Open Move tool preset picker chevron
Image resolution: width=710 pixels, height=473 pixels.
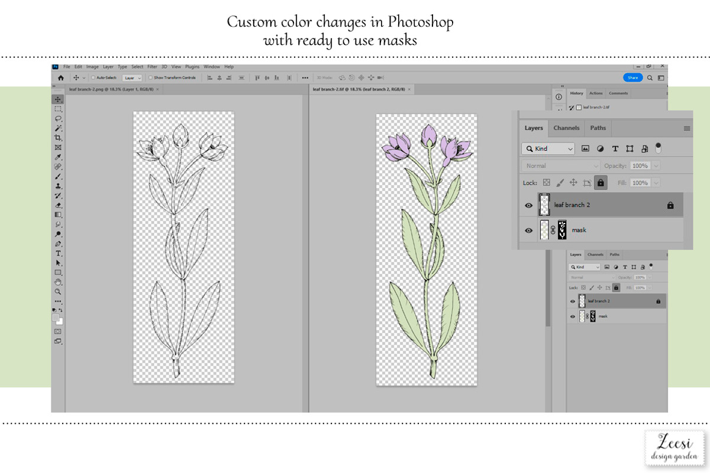(84, 77)
